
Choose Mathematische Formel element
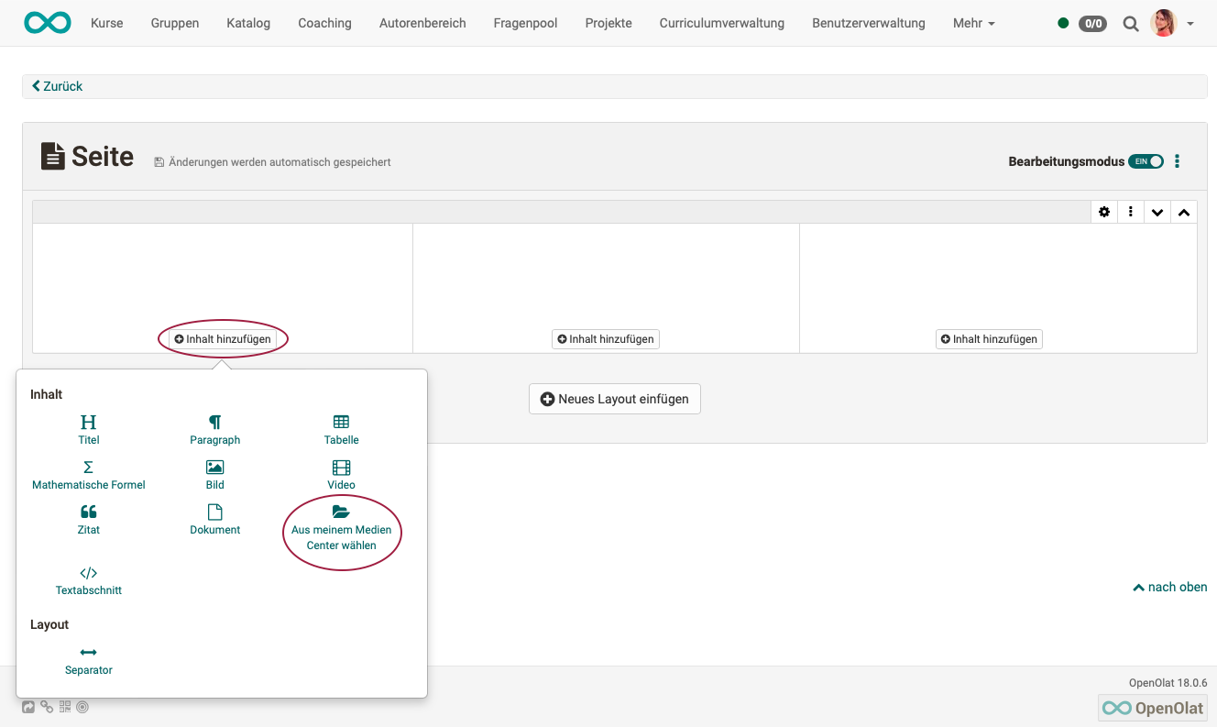(x=88, y=475)
